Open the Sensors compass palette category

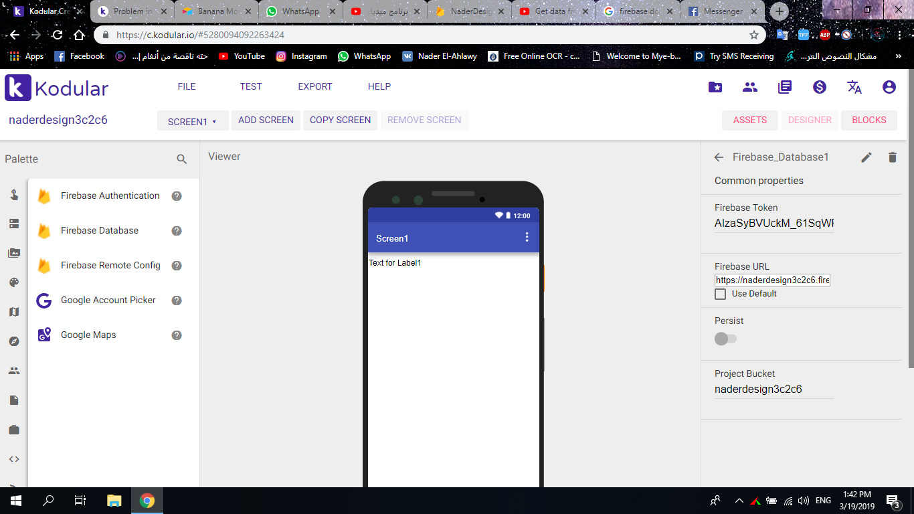click(14, 341)
